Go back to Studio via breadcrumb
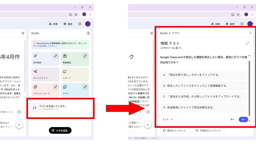The height and width of the screenshot is (144, 256). pyautogui.click(x=164, y=33)
